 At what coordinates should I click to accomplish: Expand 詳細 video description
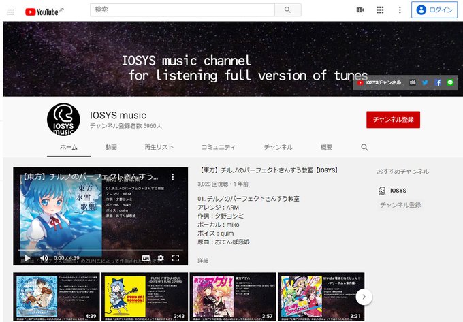click(203, 261)
